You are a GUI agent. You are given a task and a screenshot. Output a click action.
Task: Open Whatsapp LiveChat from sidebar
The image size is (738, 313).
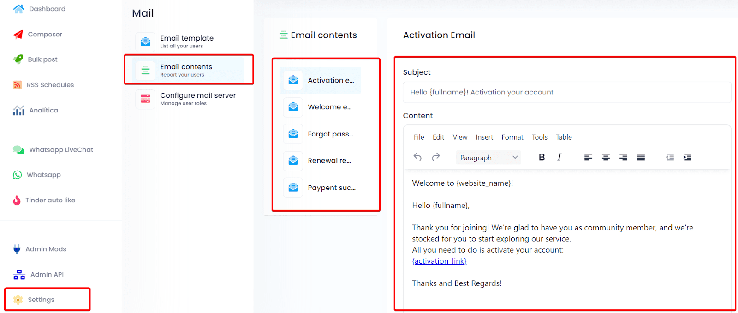pos(61,150)
